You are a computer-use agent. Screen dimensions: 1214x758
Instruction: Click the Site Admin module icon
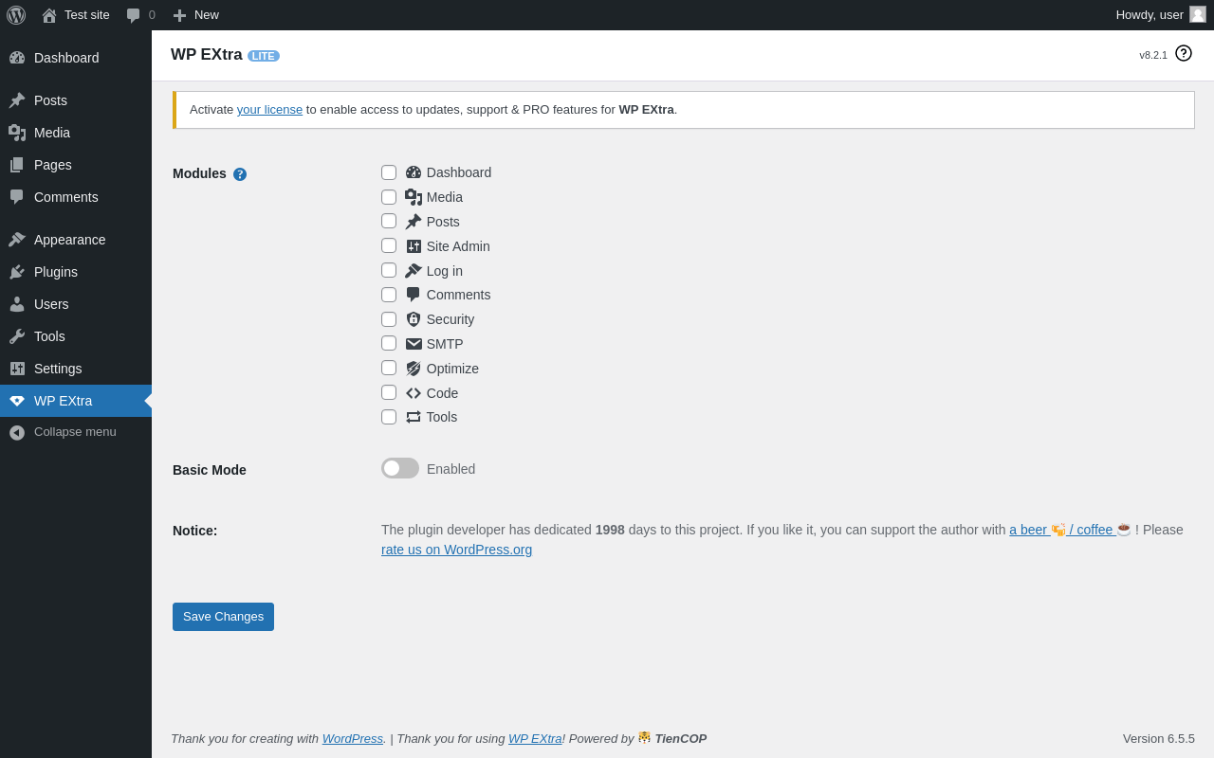pos(414,246)
